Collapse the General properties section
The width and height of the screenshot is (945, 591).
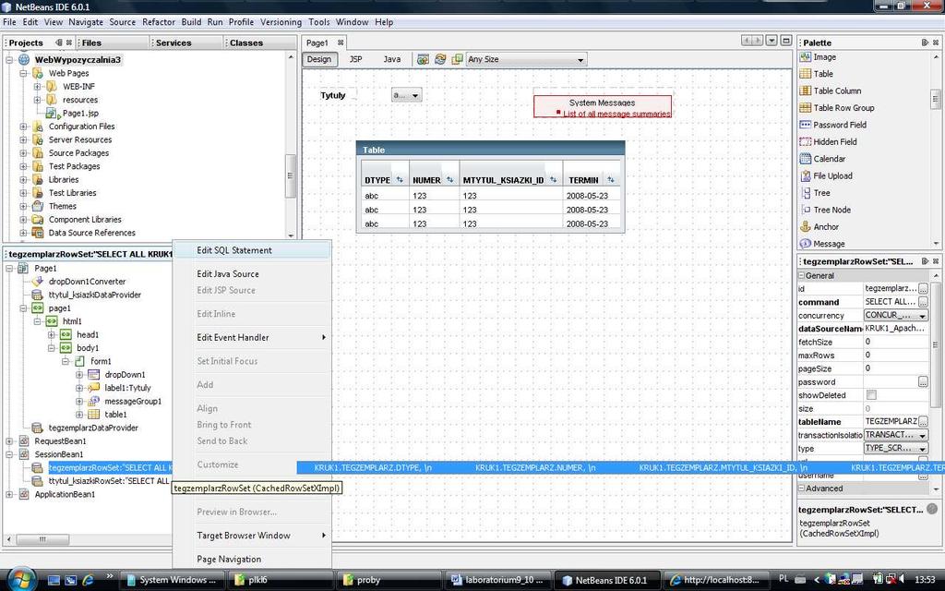(x=802, y=275)
